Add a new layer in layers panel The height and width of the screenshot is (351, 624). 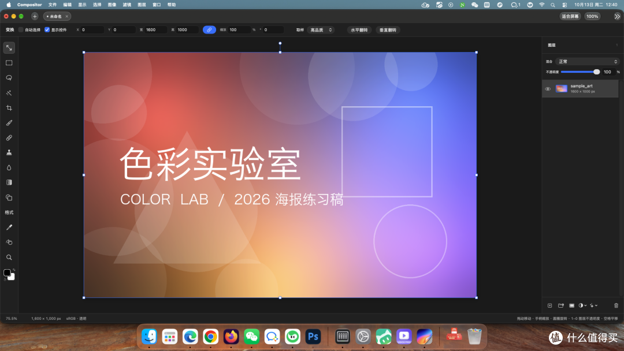pyautogui.click(x=549, y=306)
